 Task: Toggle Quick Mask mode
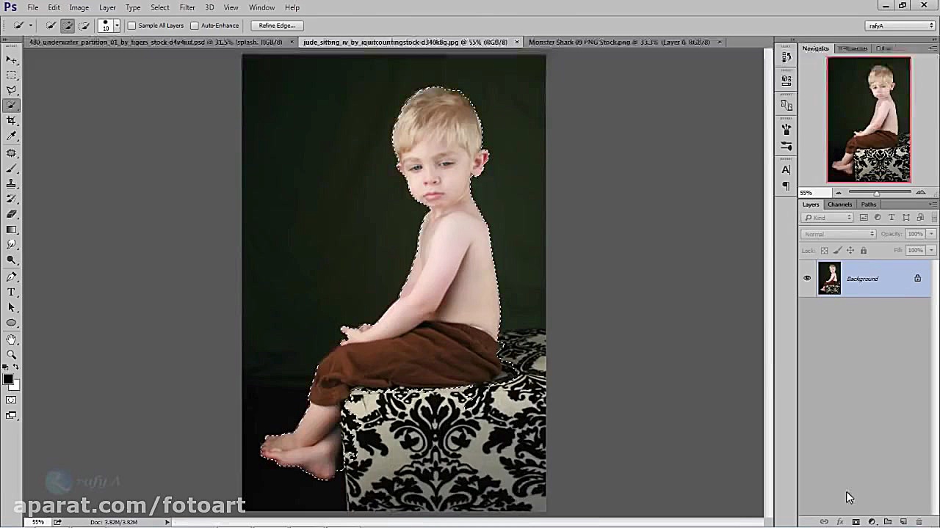coord(12,400)
